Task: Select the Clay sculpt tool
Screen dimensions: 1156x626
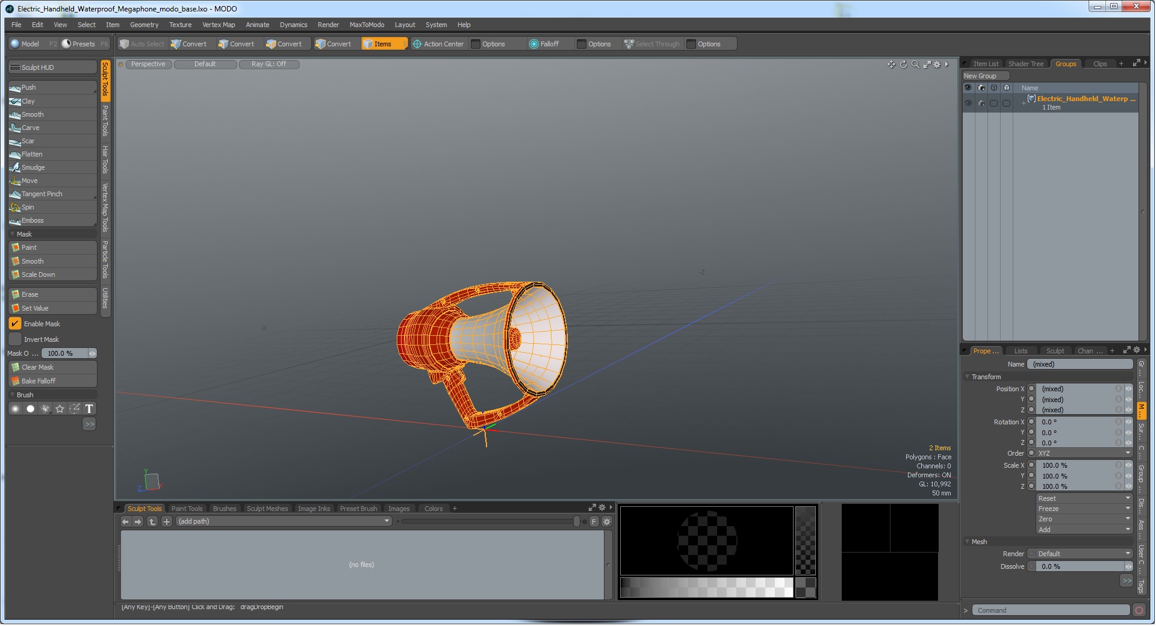Action: pos(52,101)
